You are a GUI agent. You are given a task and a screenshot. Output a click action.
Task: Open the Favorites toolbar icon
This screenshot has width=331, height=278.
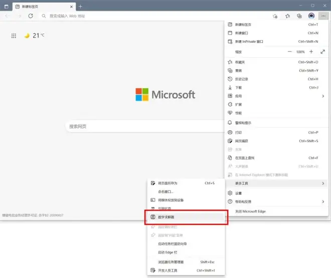(287, 16)
